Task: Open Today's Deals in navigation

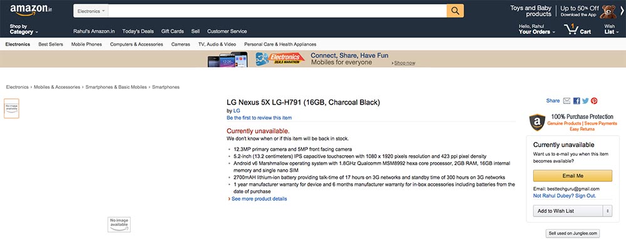Action: pyautogui.click(x=138, y=31)
